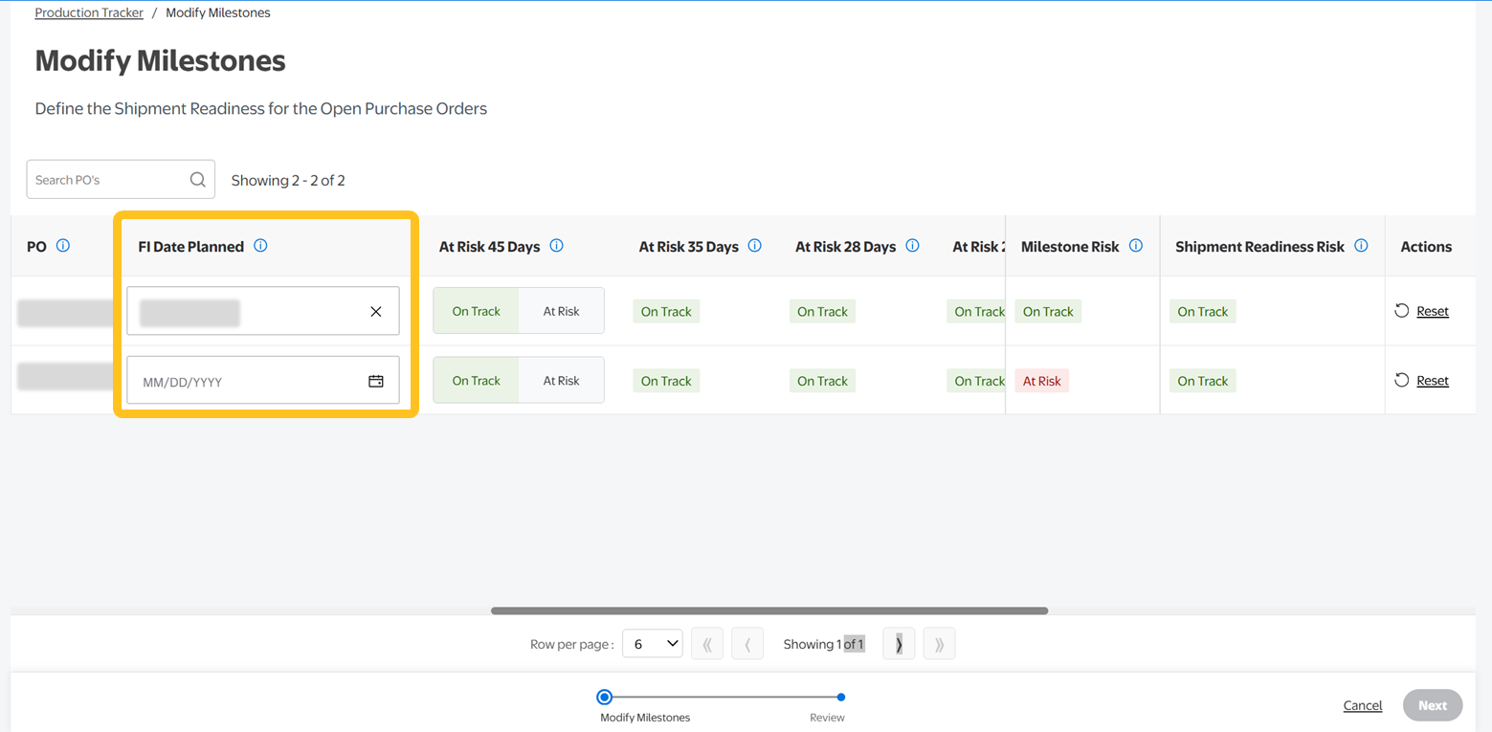1492x732 pixels.
Task: Focus the Search PO's input field
Action: 121,180
